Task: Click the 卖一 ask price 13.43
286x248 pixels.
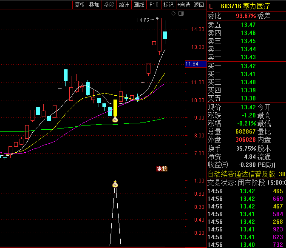Action: coord(248,57)
